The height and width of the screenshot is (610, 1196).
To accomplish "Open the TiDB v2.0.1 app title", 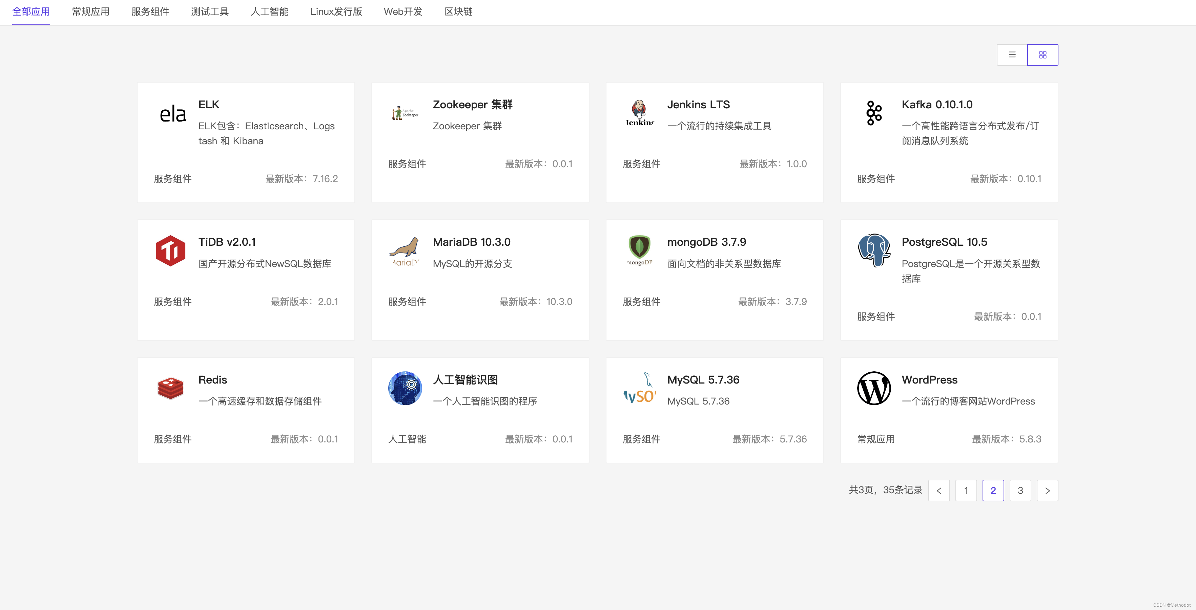I will pos(227,242).
